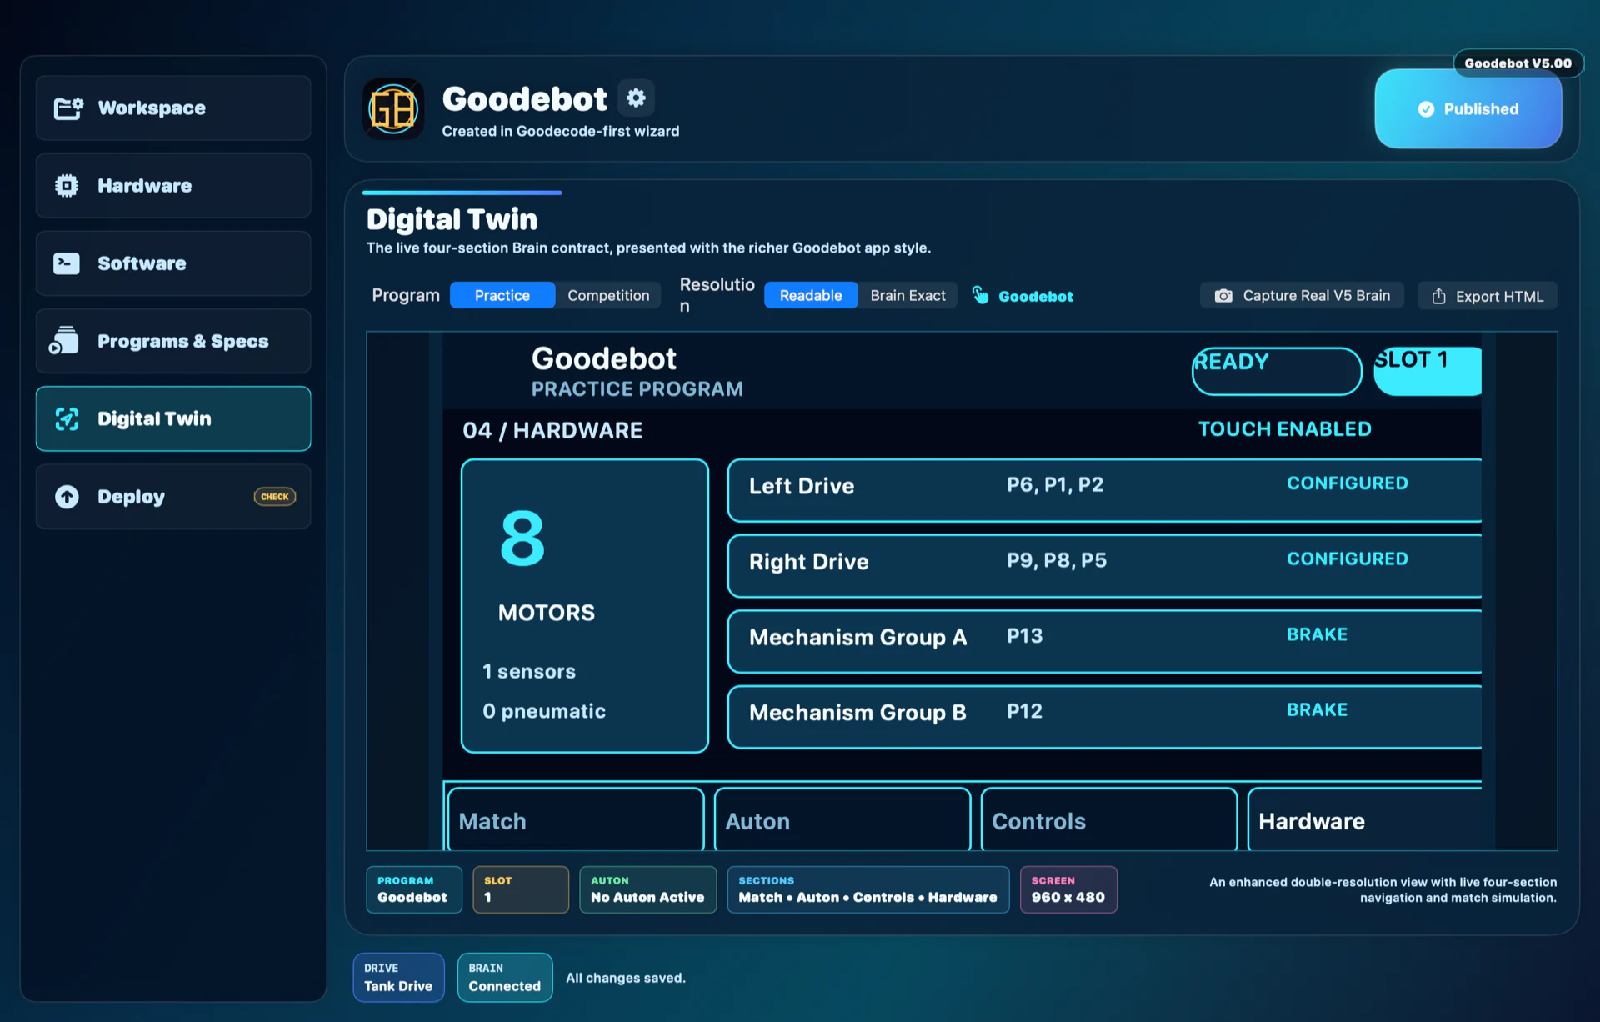Click the Published button
Image resolution: width=1600 pixels, height=1022 pixels.
pos(1468,109)
